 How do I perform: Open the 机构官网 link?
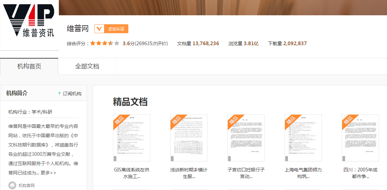point(26,186)
